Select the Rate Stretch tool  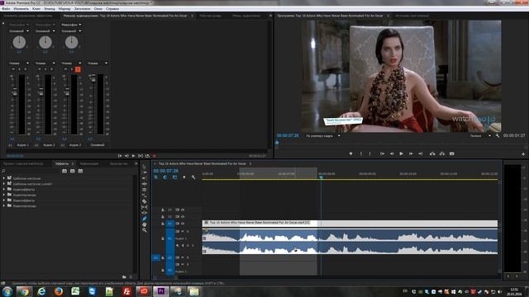(x=145, y=190)
